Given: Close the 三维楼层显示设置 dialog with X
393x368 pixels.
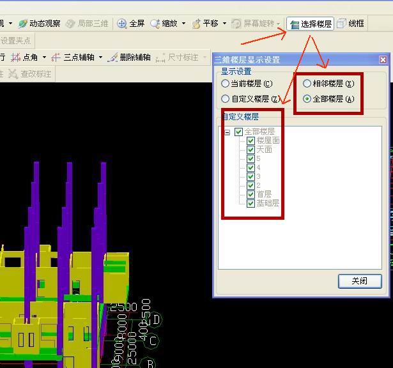Looking at the screenshot, I should (383, 59).
